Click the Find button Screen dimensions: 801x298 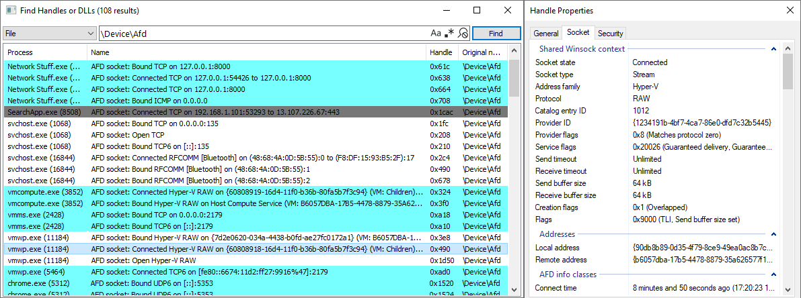[x=496, y=34]
